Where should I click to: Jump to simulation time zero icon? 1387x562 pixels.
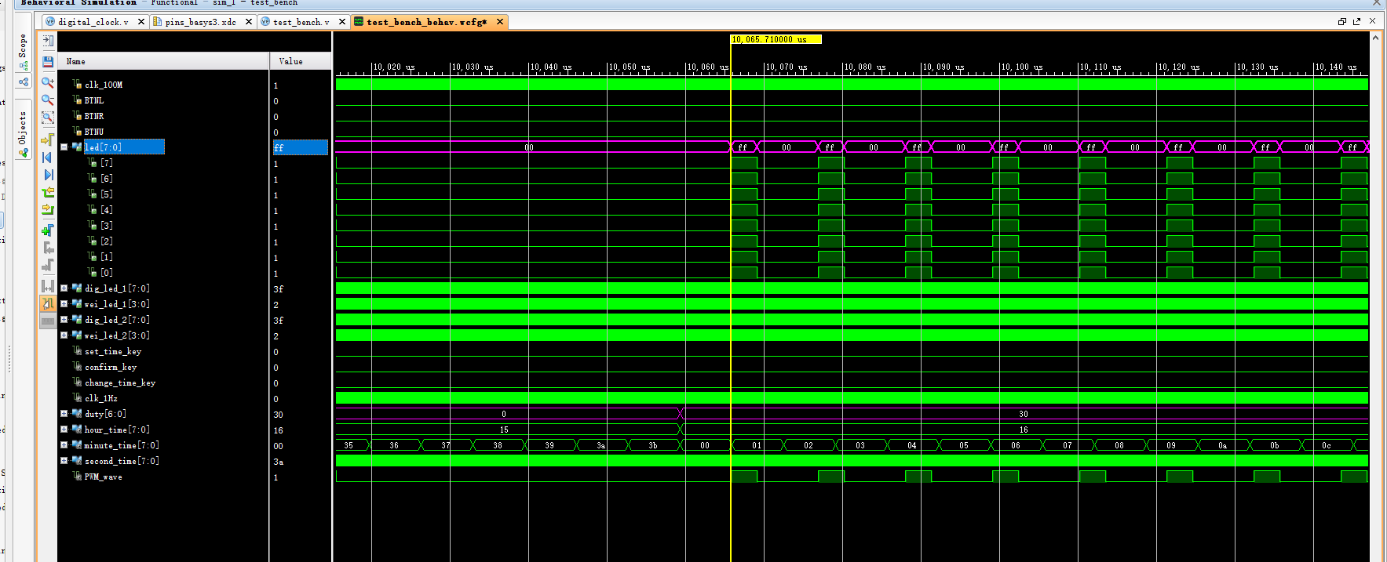(x=48, y=158)
